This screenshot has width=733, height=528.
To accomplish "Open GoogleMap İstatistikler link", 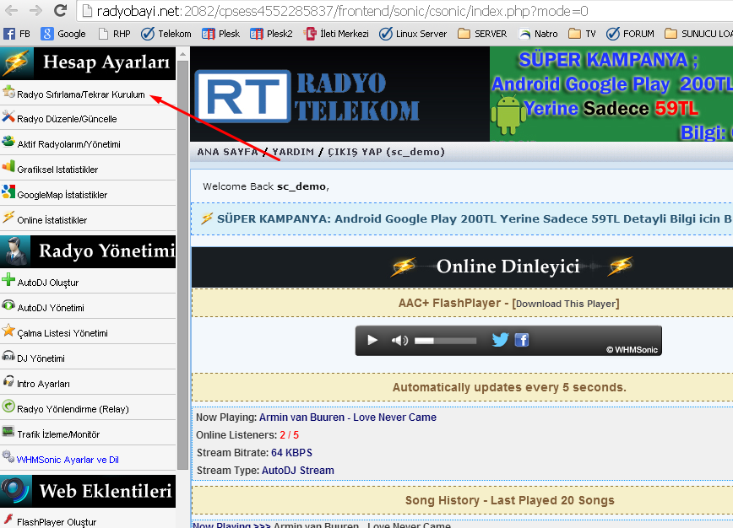I will click(62, 195).
